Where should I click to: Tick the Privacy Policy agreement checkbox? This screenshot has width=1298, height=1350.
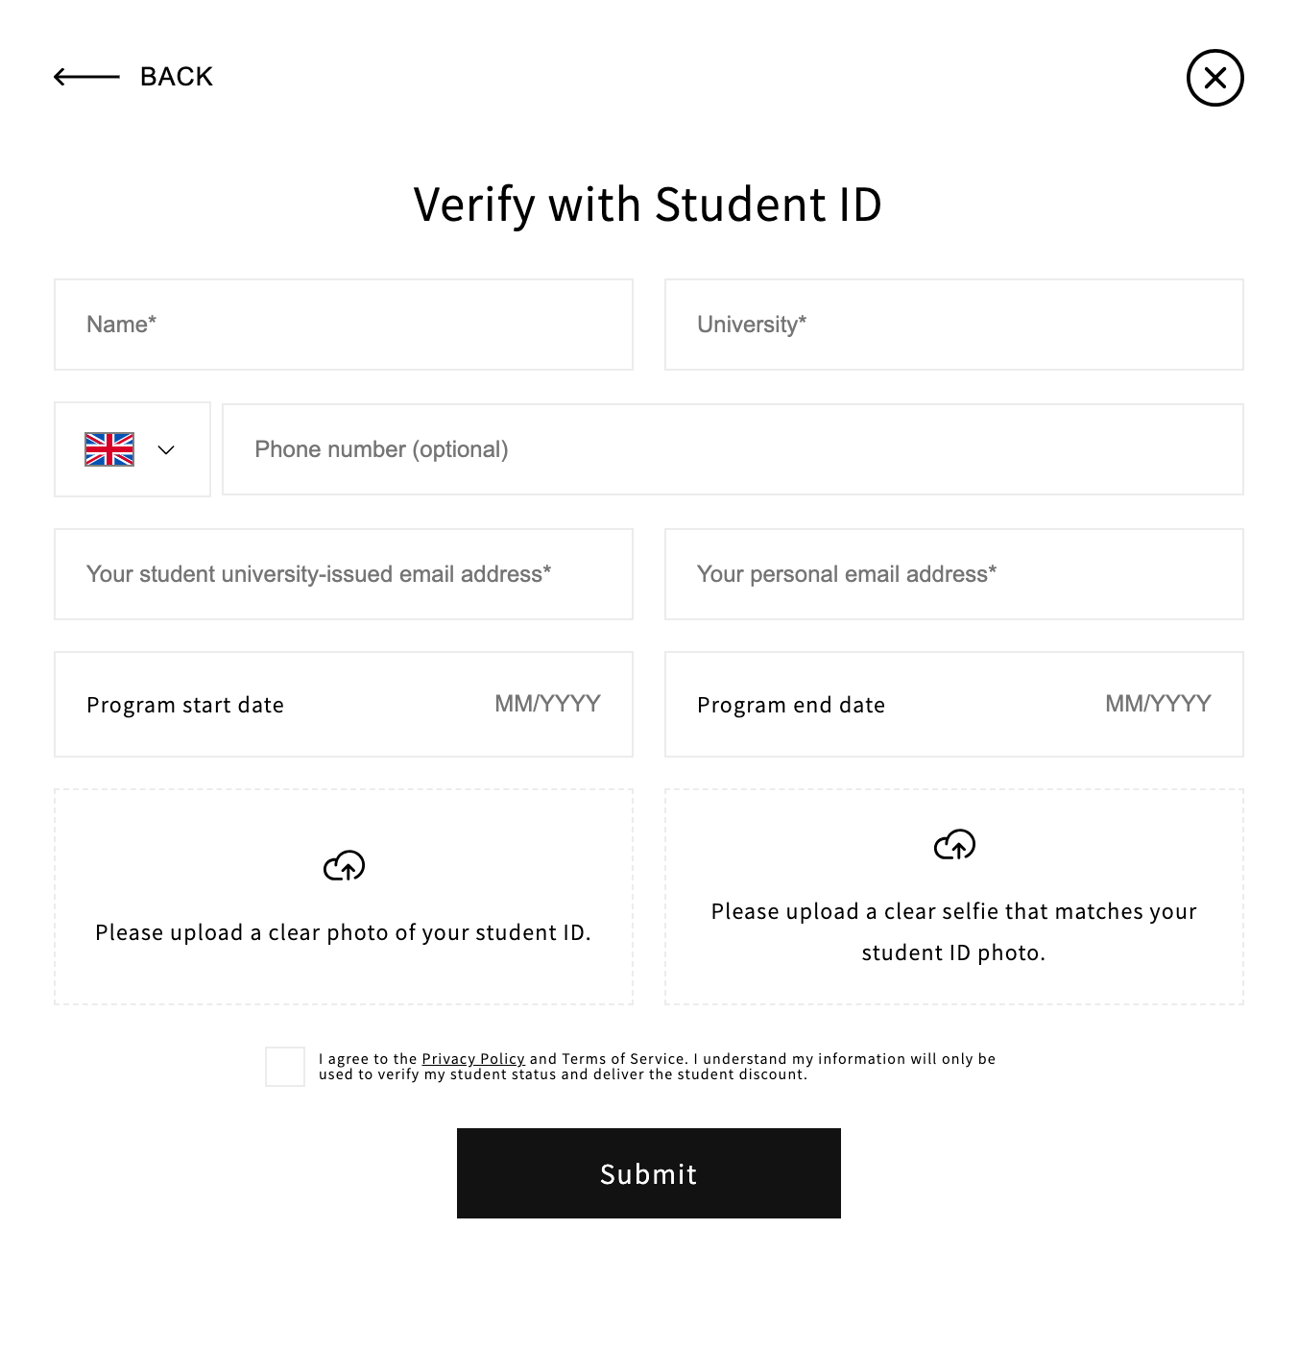(x=285, y=1067)
